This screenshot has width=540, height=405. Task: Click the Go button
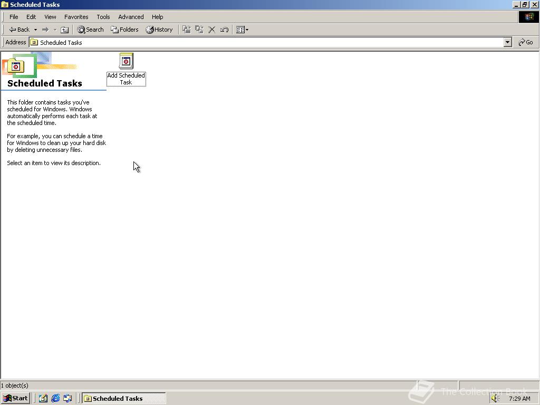[526, 42]
